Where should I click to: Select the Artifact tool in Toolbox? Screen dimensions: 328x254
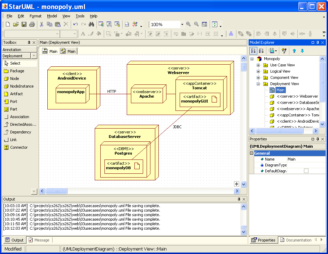[x=16, y=94]
